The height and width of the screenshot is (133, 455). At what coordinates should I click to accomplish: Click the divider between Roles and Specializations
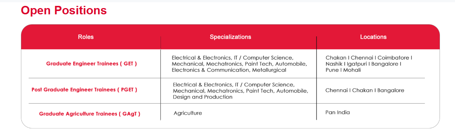(161, 78)
